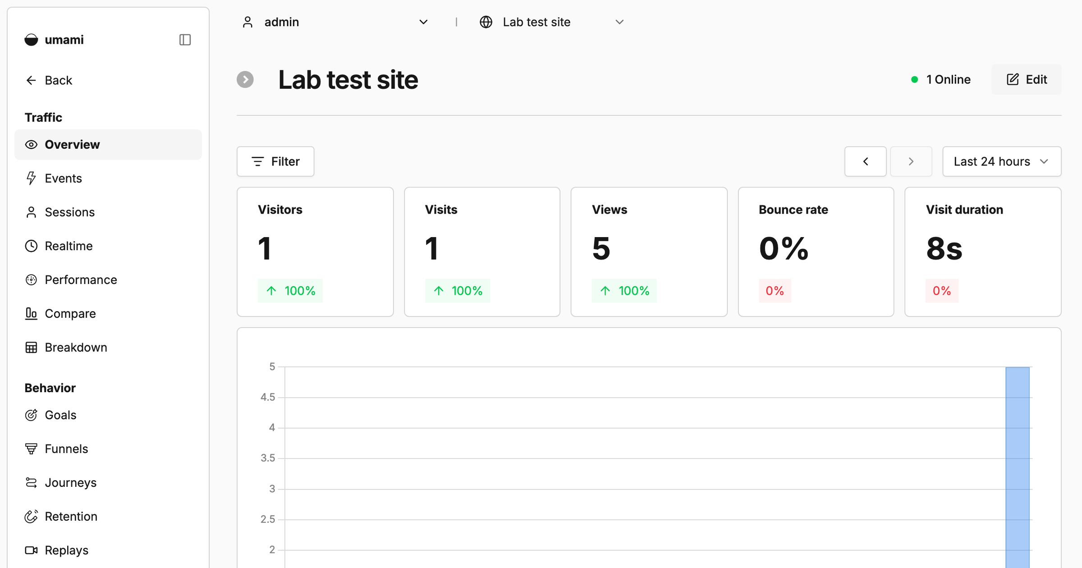Click the Traffic section heading

click(x=43, y=118)
